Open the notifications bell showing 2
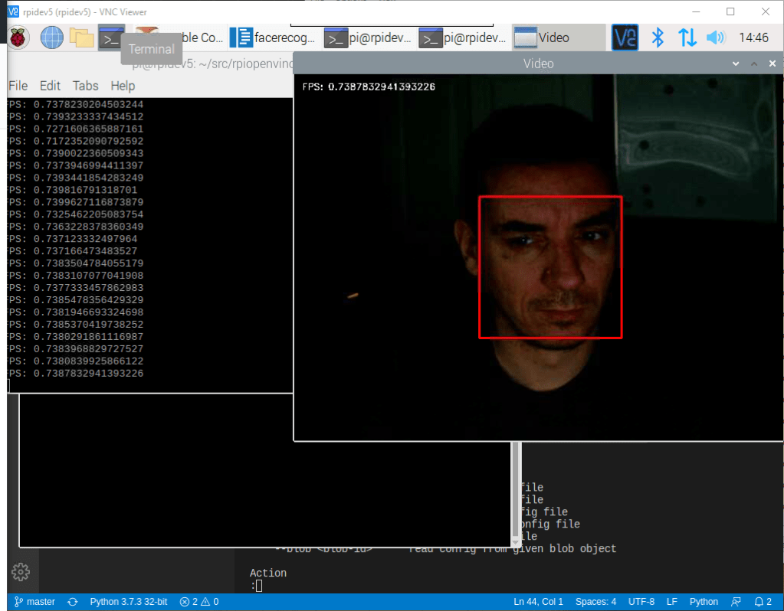784x611 pixels. (763, 602)
